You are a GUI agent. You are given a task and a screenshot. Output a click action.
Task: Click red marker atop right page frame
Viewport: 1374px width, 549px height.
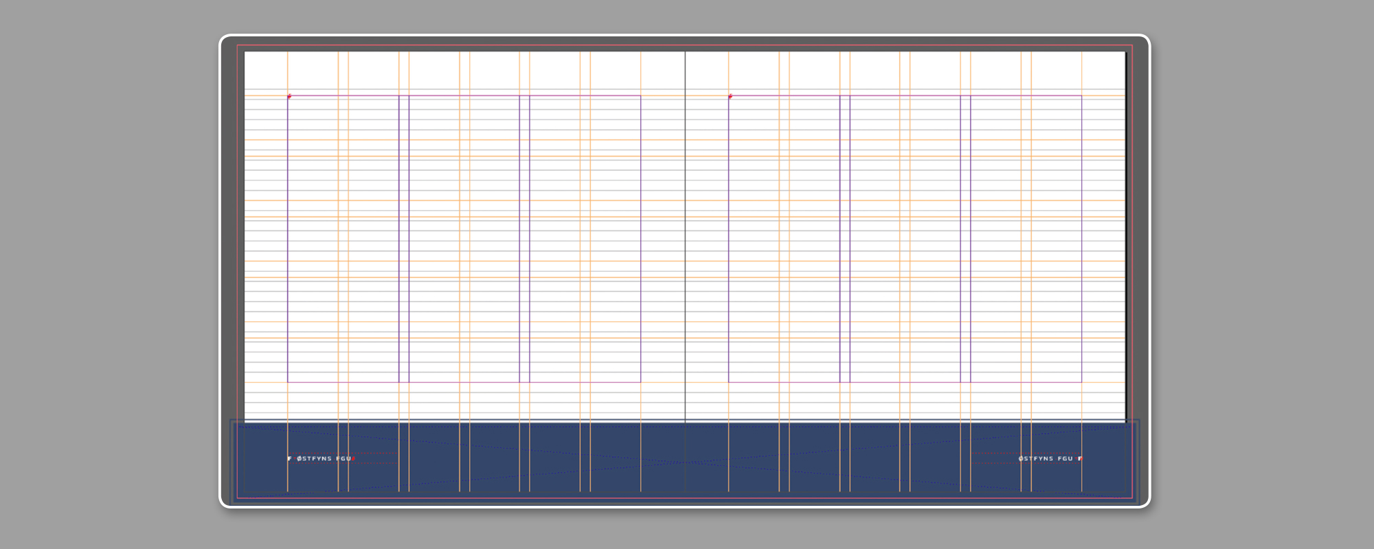point(730,96)
